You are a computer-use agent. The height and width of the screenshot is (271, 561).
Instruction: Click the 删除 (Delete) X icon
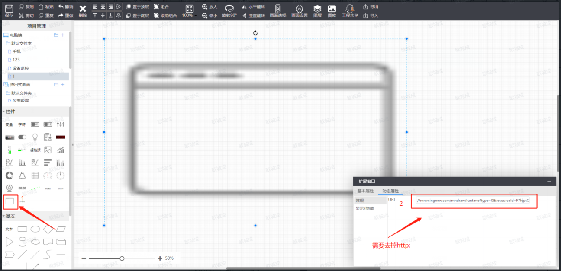(x=83, y=10)
